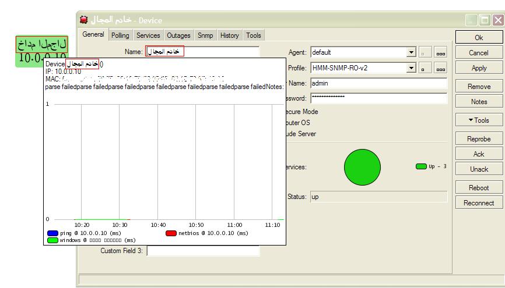Screen dimensions: 505x288
Task: Click three-dots button next to Profile
Action: point(441,68)
